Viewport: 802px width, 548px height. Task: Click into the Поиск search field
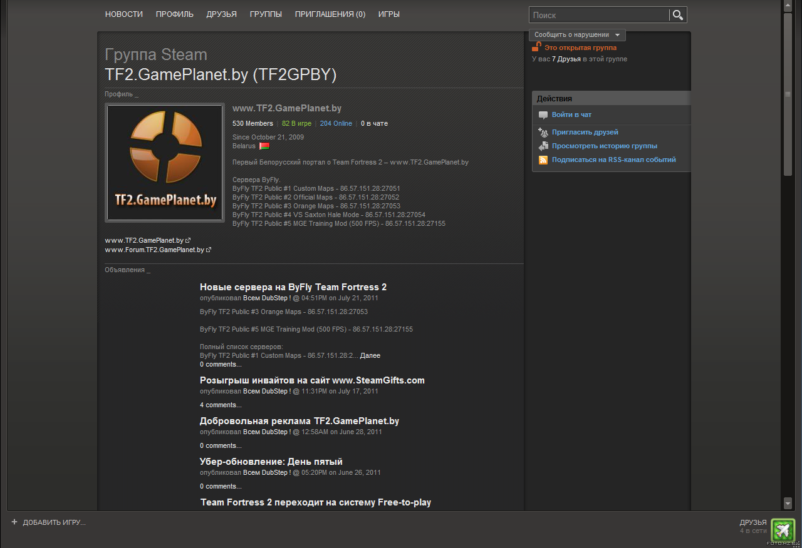[598, 15]
